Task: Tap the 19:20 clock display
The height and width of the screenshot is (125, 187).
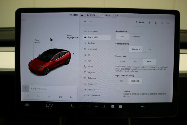Action: coord(107,15)
